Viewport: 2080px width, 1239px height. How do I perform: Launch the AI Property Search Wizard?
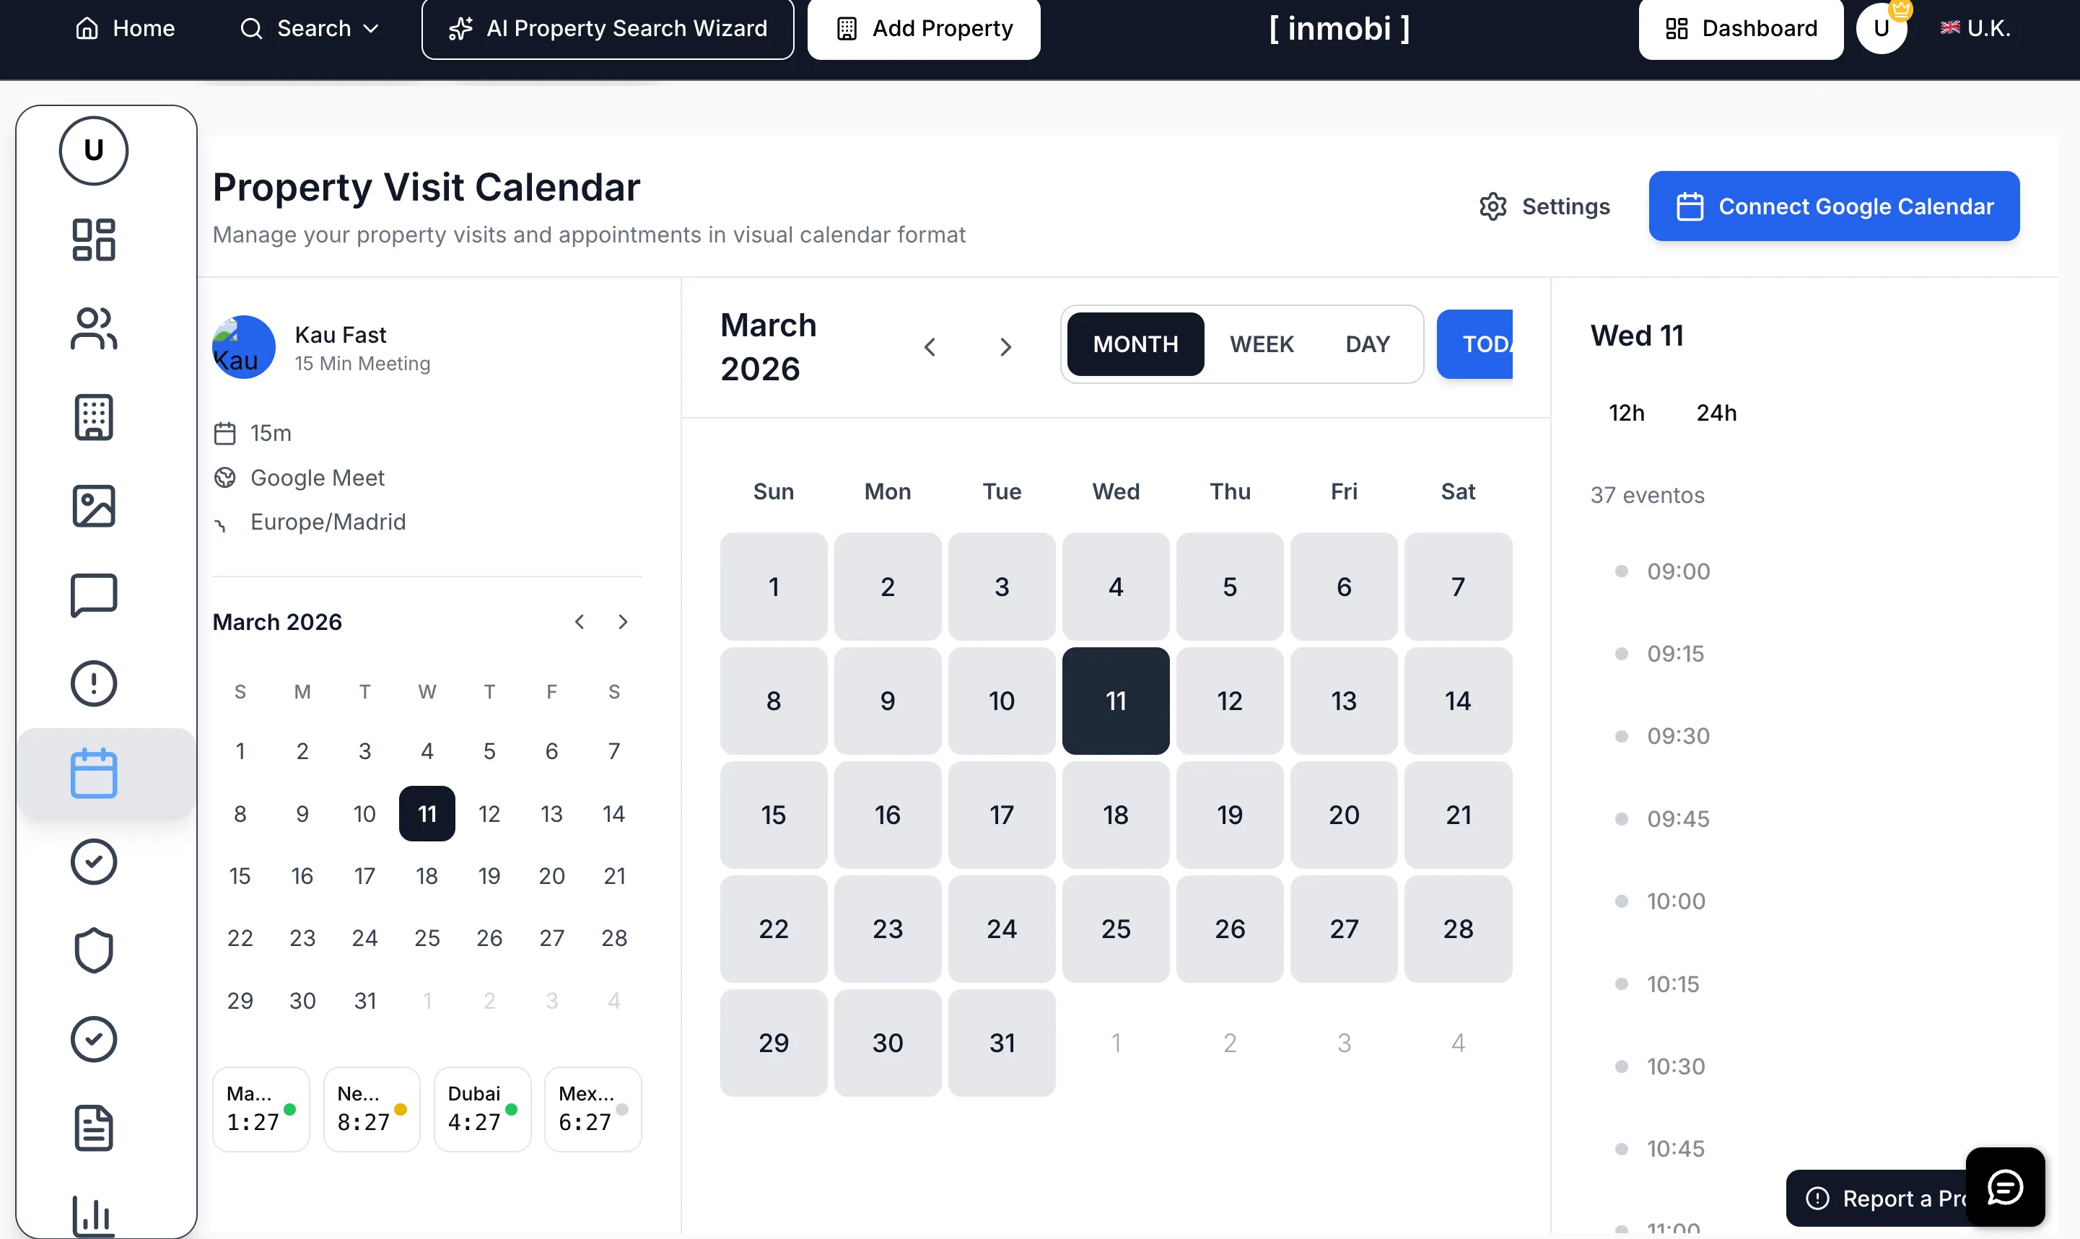607,28
